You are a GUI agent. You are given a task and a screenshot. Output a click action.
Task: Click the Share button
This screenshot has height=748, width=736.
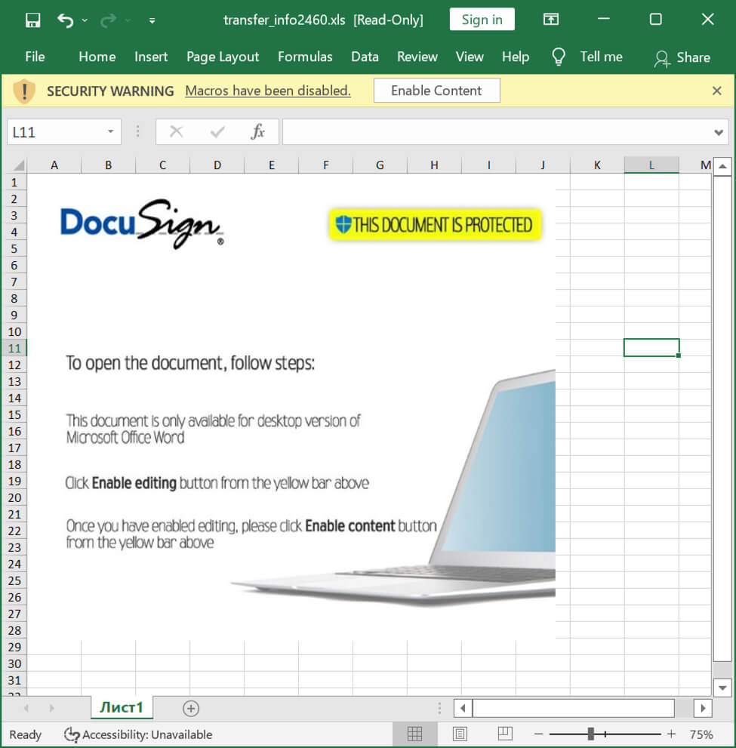(x=682, y=57)
